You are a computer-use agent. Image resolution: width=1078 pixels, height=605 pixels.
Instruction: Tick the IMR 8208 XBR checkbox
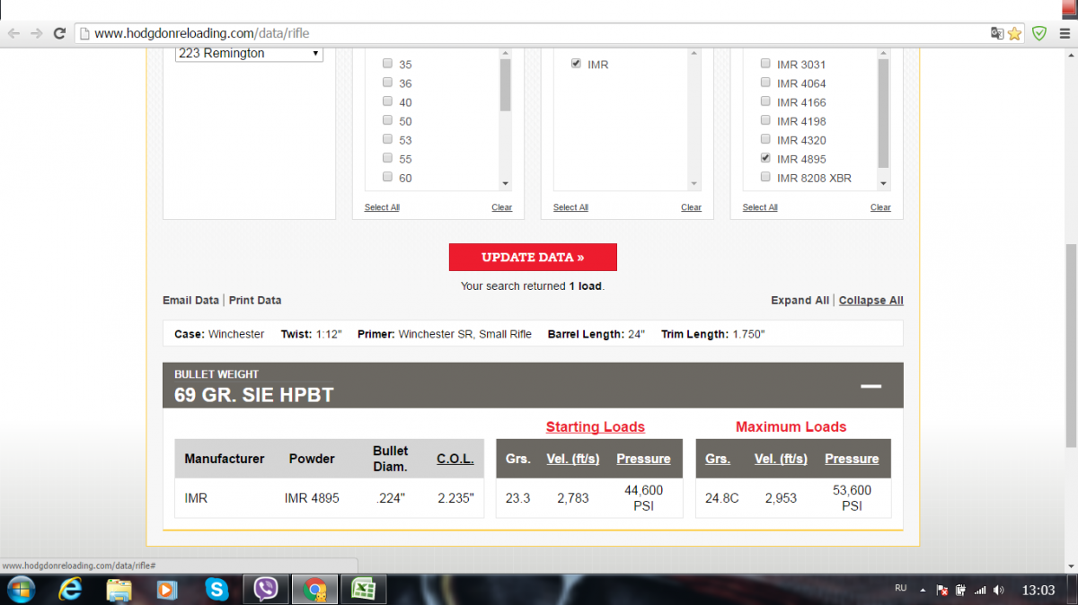tap(765, 177)
